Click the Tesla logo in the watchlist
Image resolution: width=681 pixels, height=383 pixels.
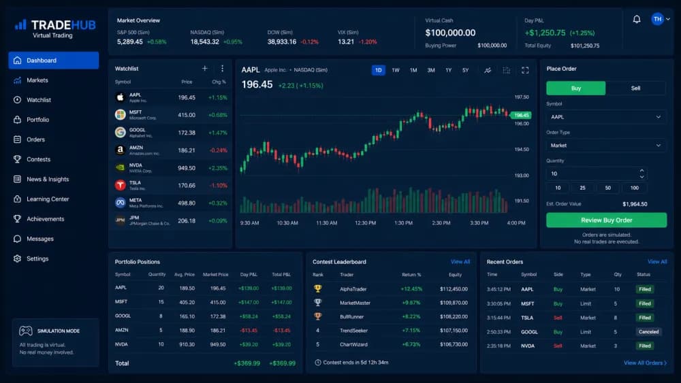tap(121, 185)
